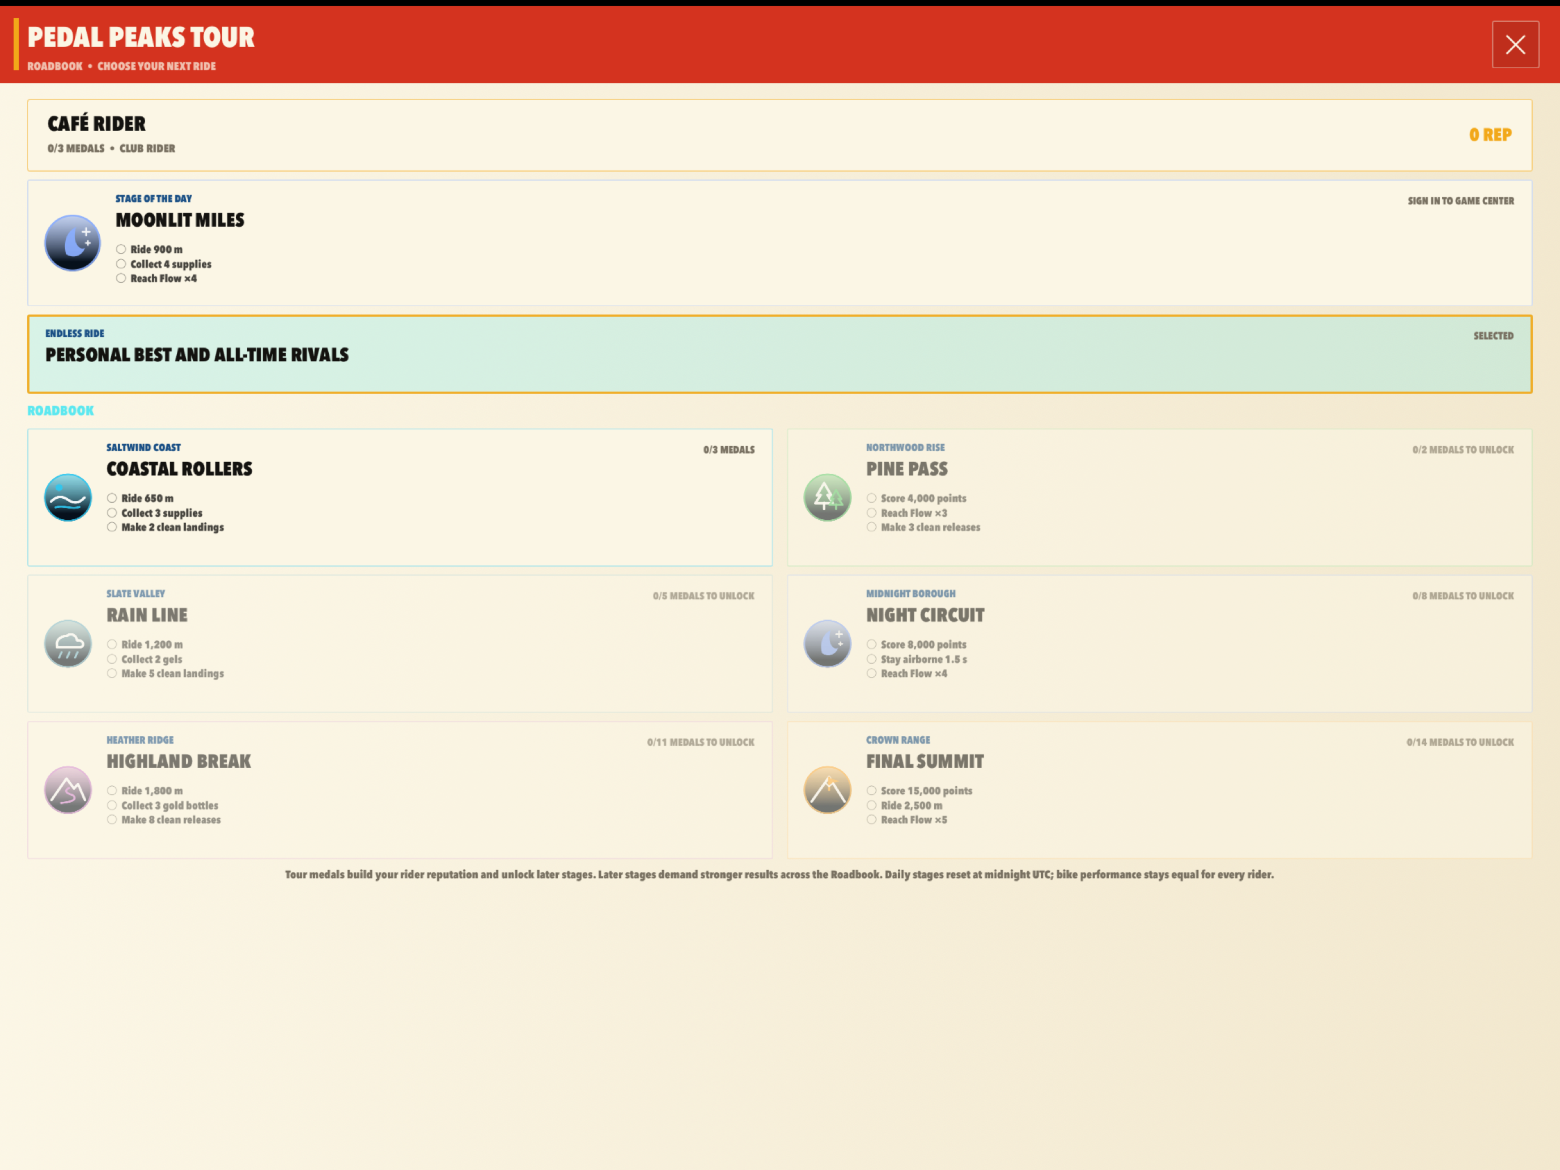Select the Final Summit stage title
Viewport: 1560px width, 1170px height.
[925, 761]
